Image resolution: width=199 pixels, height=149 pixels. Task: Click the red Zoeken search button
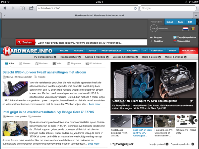tap(25, 42)
